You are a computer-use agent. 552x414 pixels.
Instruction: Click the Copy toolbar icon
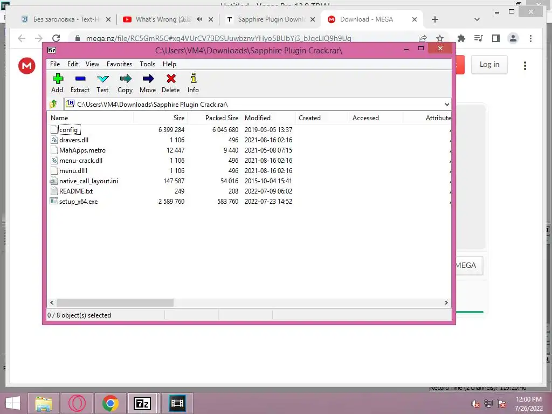tap(125, 83)
